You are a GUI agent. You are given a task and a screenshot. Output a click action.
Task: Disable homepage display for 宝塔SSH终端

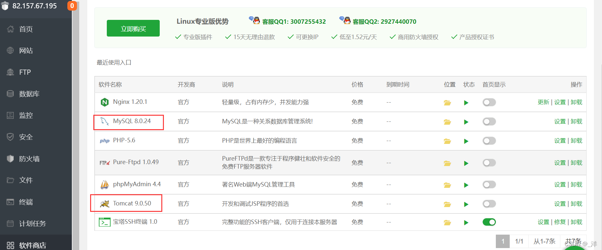point(489,222)
